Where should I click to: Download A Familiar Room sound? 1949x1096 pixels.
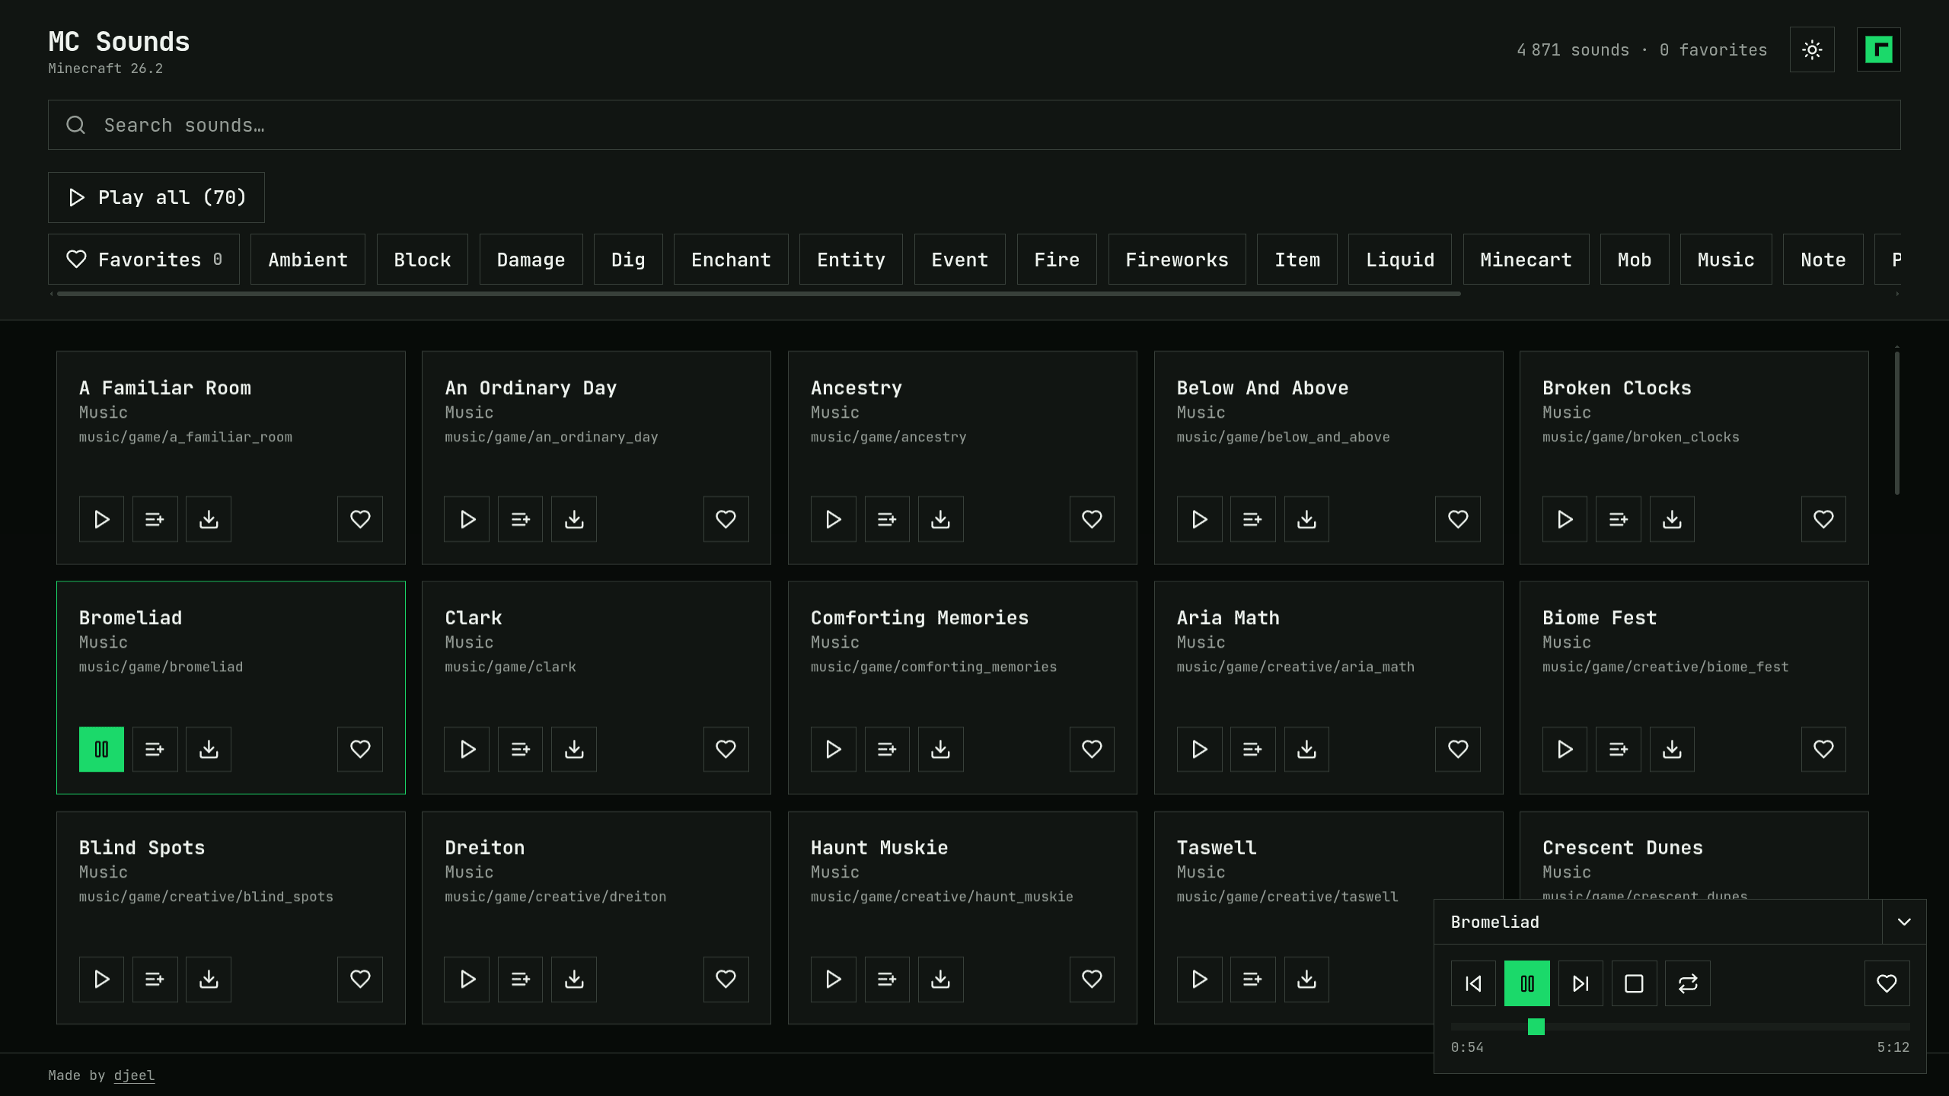pos(209,519)
